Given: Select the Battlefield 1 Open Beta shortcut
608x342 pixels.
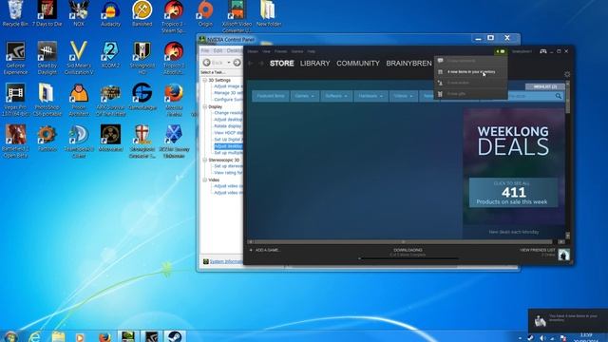Looking at the screenshot, I should click(15, 142).
